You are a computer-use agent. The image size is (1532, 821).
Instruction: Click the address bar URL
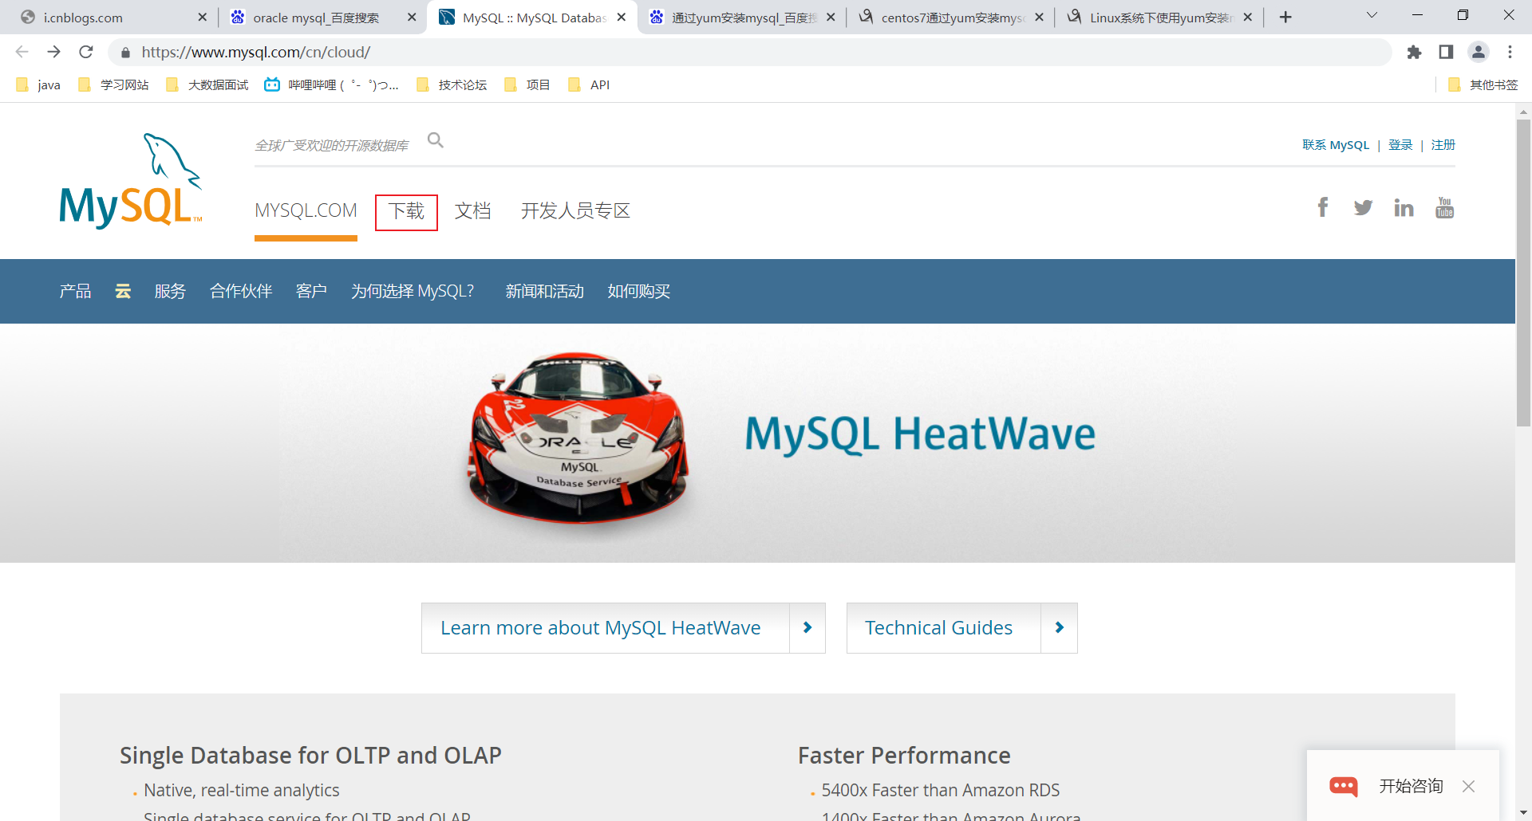click(256, 53)
